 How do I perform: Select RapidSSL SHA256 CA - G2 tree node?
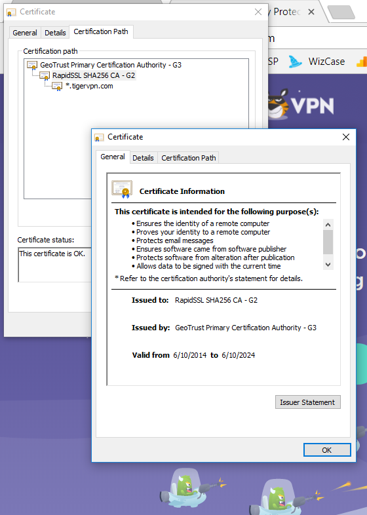tap(94, 75)
